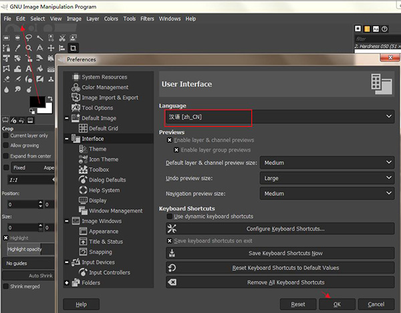Select the Color Picker eyedropper tool

(17, 48)
